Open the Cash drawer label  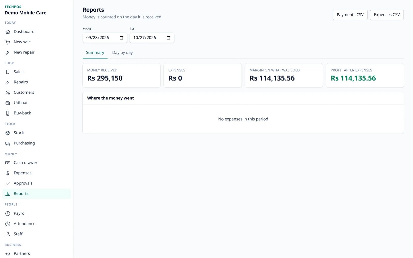coord(26,163)
